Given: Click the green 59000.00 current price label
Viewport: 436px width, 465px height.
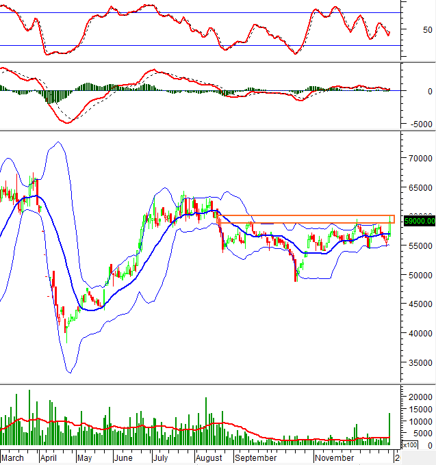Looking at the screenshot, I should 420,222.
